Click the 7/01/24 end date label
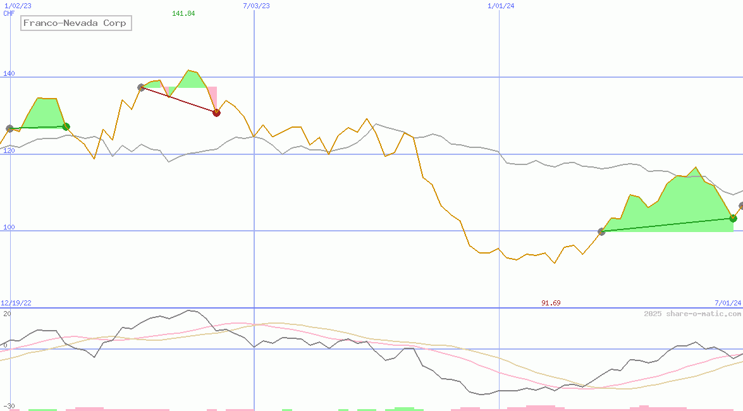743x411 pixels. coord(727,303)
